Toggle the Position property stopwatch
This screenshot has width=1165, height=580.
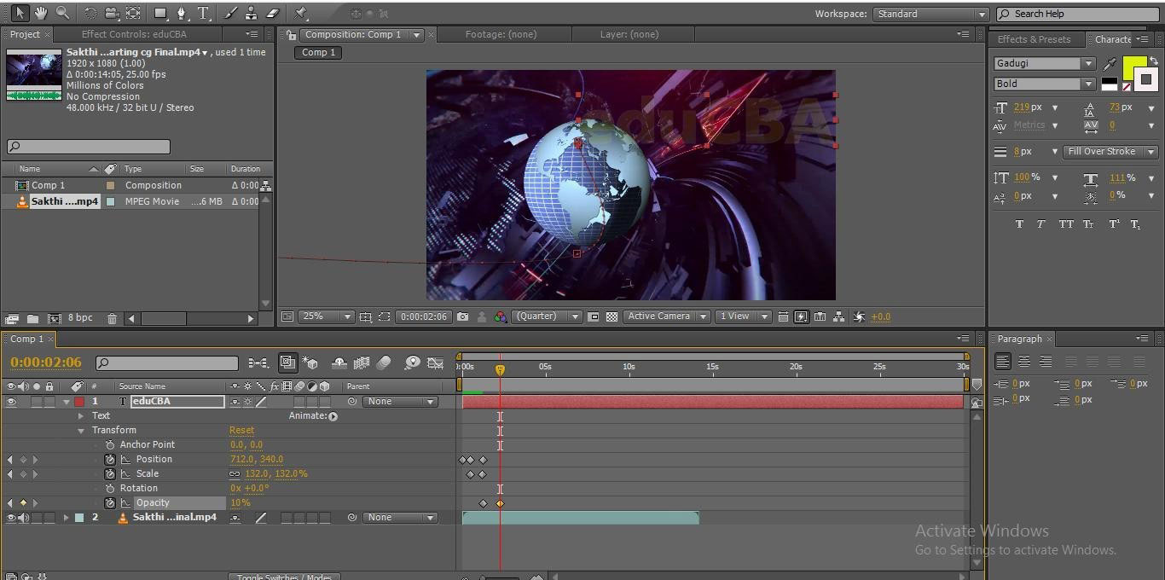coord(110,460)
